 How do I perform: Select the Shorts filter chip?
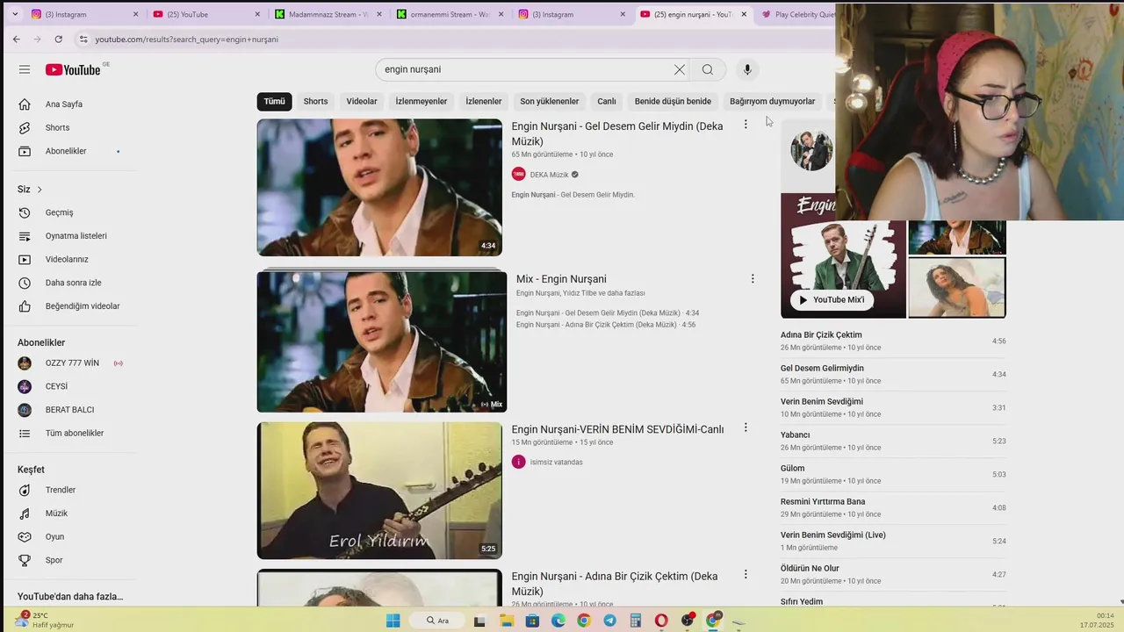(x=315, y=102)
